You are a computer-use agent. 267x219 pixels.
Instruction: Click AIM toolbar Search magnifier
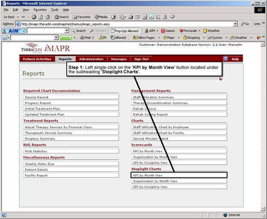pyautogui.click(x=78, y=31)
